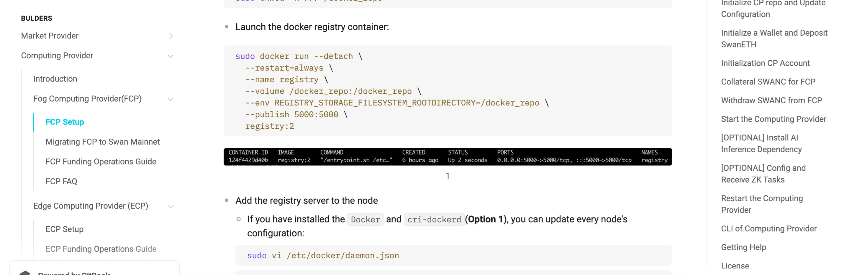Jump to Install AI Inference Dependency
The image size is (852, 275).
(761, 144)
